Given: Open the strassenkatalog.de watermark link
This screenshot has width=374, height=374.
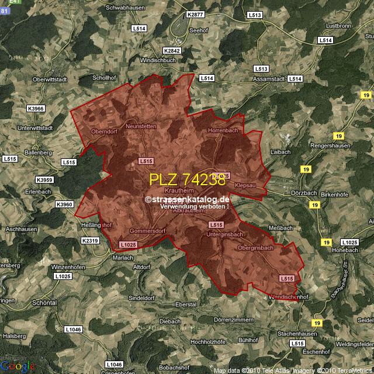Looking at the screenshot, I should pyautogui.click(x=188, y=200).
